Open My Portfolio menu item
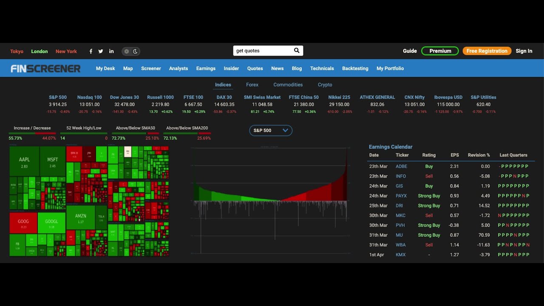 coord(390,68)
